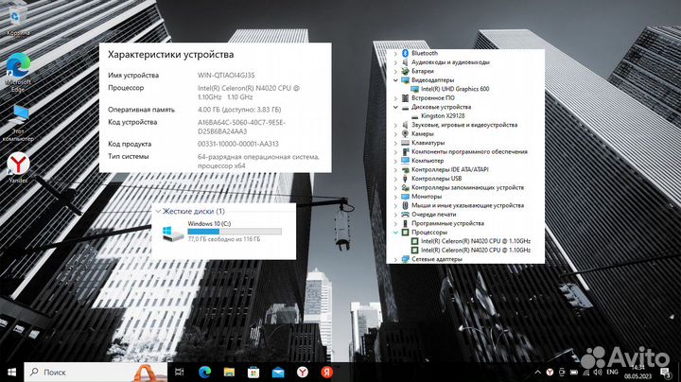Image resolution: width=681 pixels, height=382 pixels.
Task: Collapse the Процессоры category
Action: tap(395, 233)
